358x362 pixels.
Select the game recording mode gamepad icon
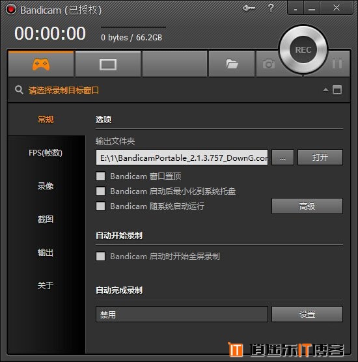[x=41, y=64]
